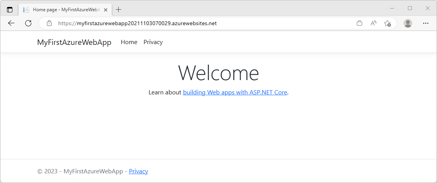Open Privacy in the top navbar

point(153,42)
